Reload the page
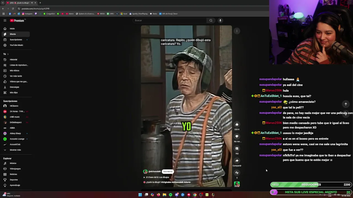This screenshot has height=198, width=353. 13,9
